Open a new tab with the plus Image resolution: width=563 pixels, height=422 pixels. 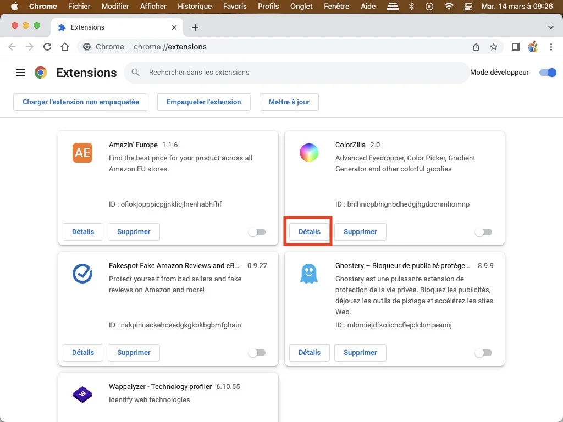tap(195, 27)
